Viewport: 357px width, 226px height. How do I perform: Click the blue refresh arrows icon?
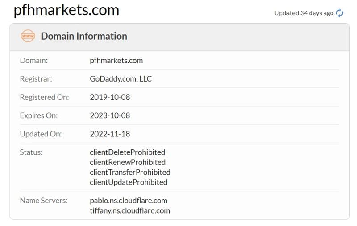(340, 13)
